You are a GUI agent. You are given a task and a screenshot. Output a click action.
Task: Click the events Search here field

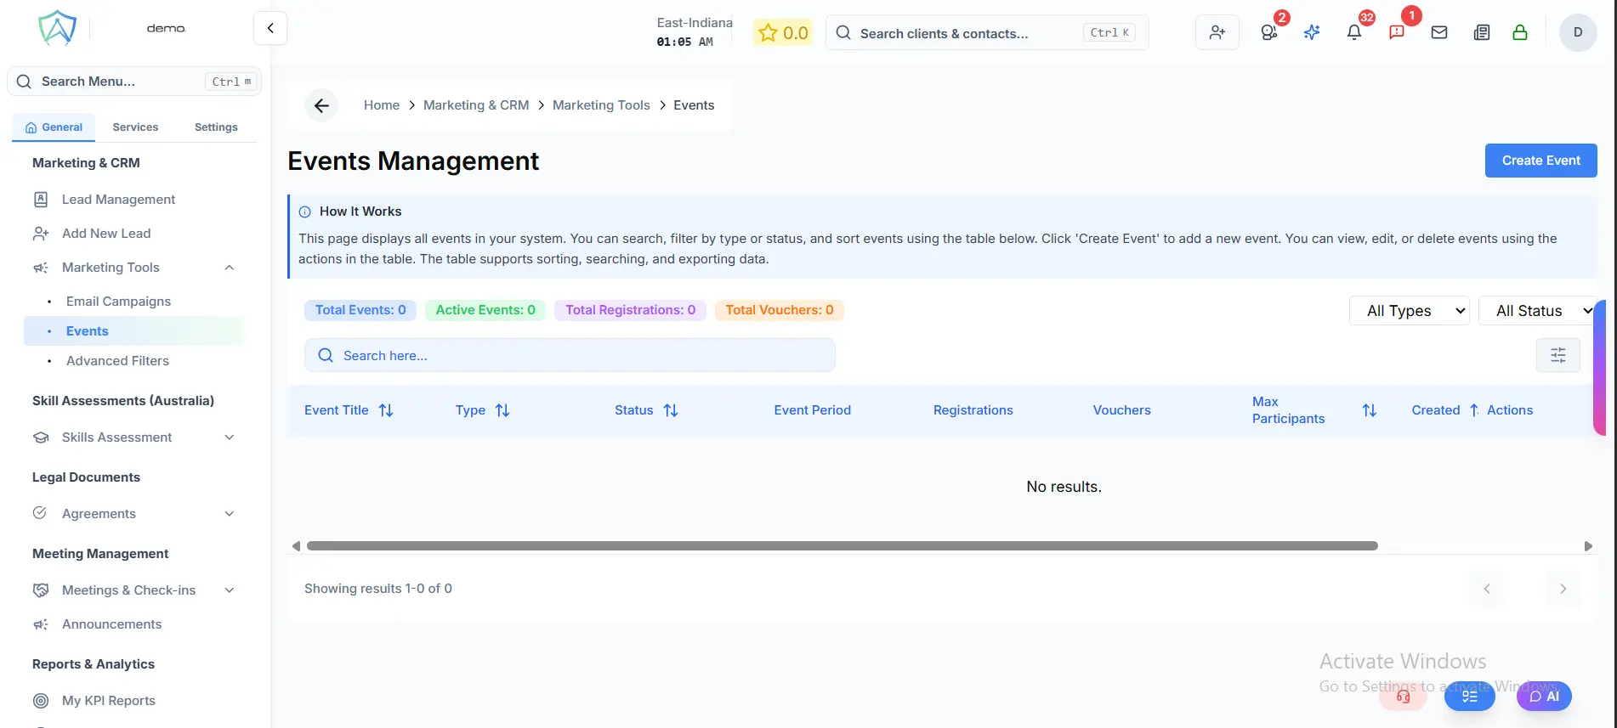click(570, 355)
